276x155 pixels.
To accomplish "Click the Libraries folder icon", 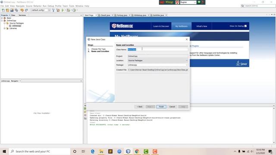I will [x=7, y=28].
